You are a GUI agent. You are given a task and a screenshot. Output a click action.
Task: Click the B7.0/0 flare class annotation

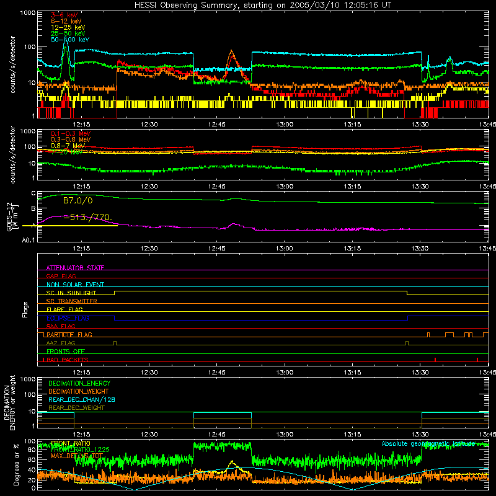[78, 200]
